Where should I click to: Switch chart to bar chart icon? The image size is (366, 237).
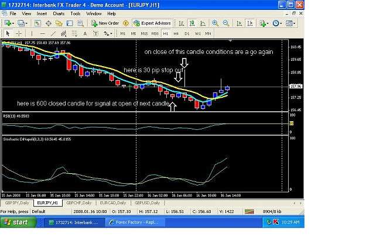coord(182,23)
